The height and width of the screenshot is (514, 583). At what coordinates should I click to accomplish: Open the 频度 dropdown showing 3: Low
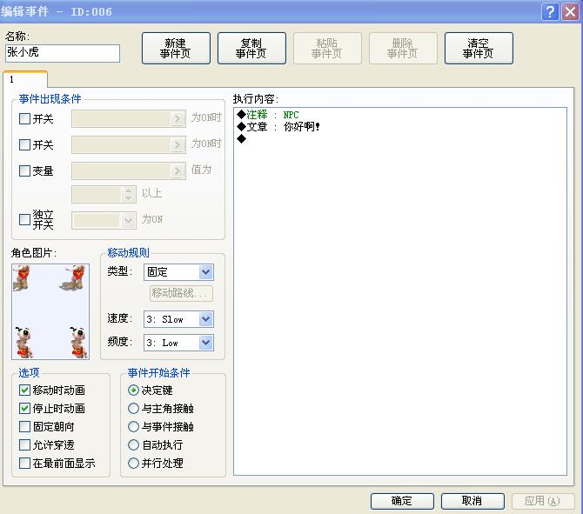[x=178, y=343]
